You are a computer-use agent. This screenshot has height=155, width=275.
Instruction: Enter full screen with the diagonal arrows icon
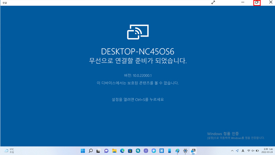(x=213, y=2)
